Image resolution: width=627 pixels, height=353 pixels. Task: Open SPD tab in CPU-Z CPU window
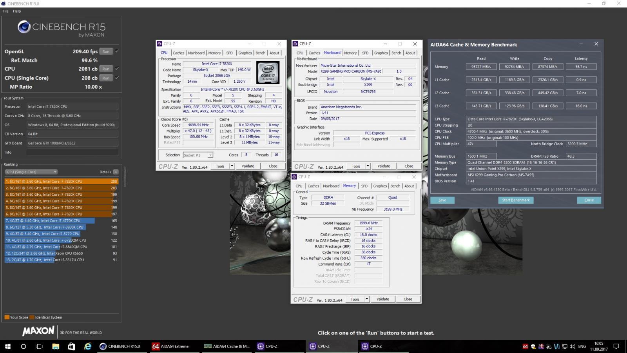click(x=229, y=53)
